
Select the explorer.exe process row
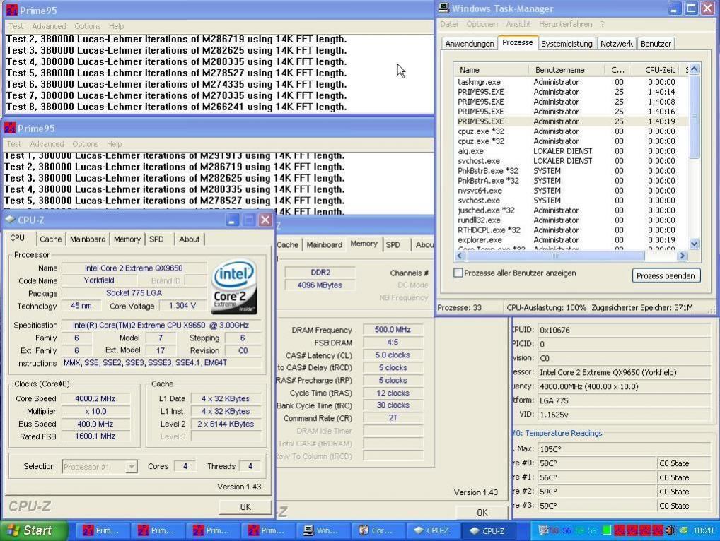click(x=571, y=240)
